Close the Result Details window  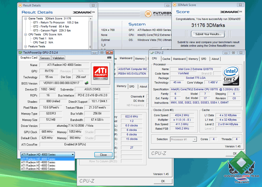(x=93, y=5)
